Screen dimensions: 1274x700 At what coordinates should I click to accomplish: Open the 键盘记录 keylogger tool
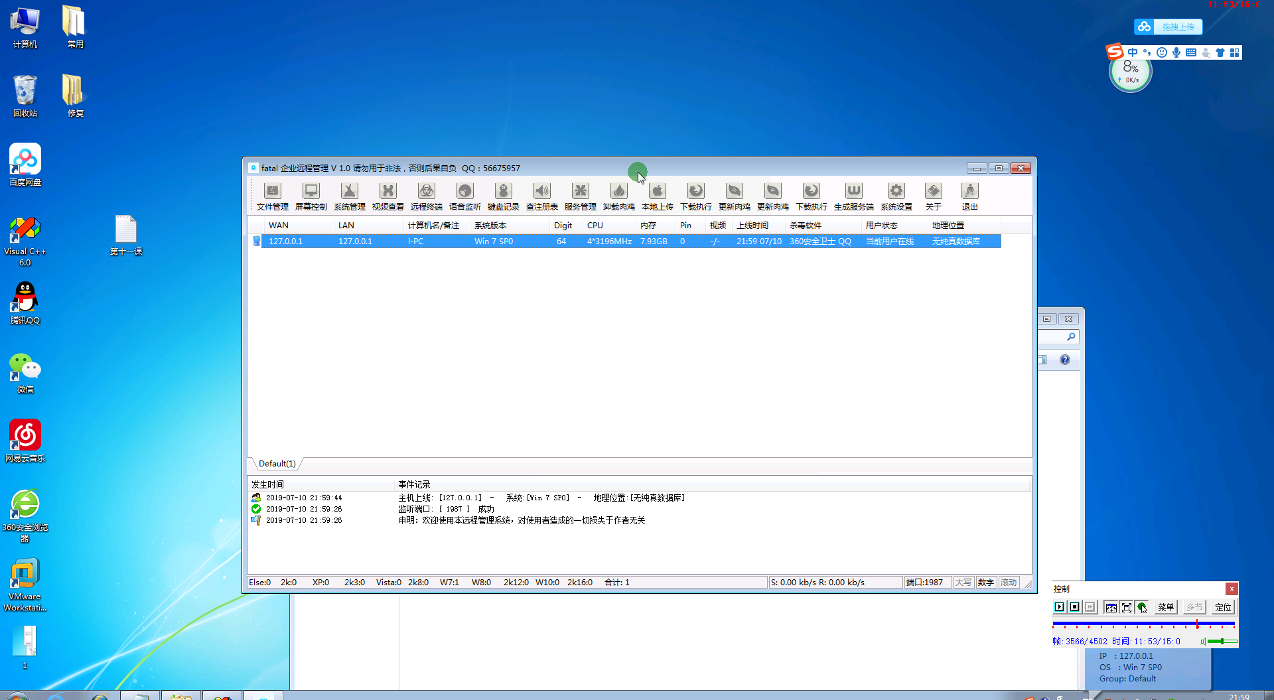(x=503, y=196)
